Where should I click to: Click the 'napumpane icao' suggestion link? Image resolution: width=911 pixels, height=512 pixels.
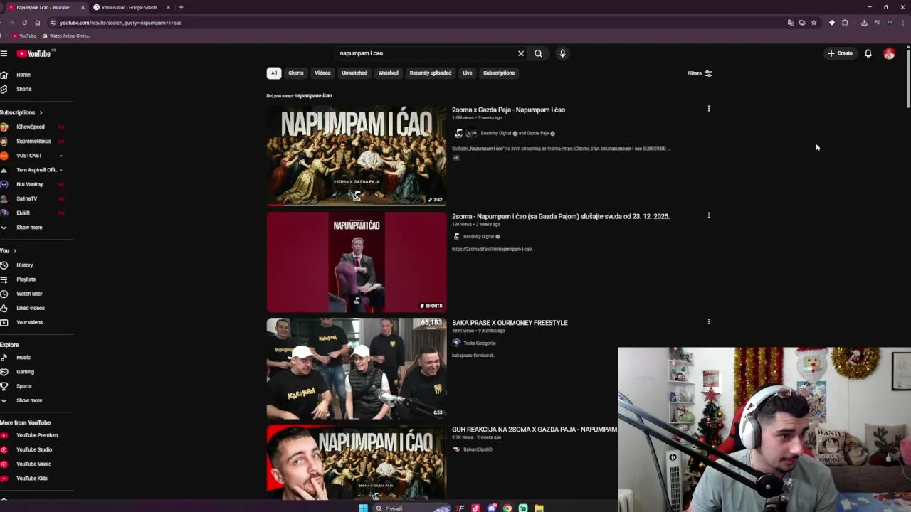coord(313,95)
